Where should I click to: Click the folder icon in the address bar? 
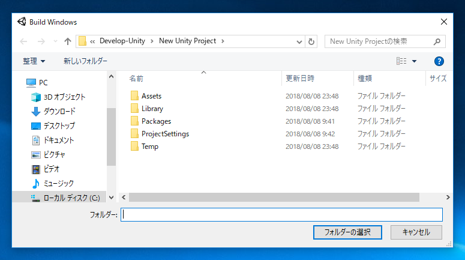(x=82, y=41)
